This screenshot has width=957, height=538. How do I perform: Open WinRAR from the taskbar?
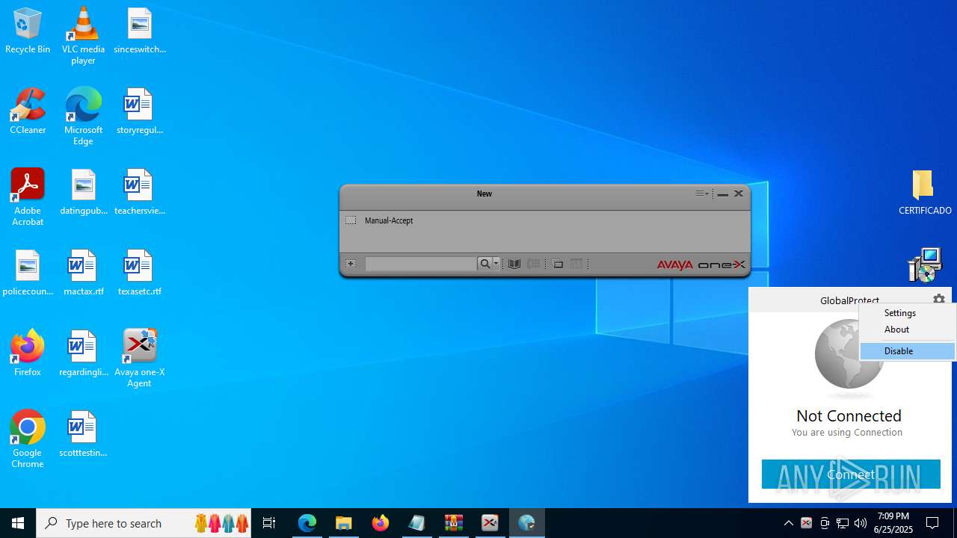click(x=454, y=523)
